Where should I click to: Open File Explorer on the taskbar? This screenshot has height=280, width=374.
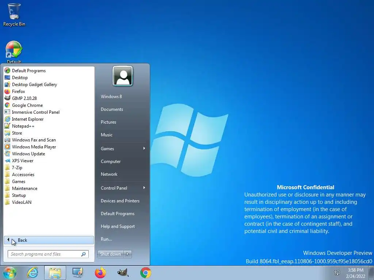tap(55, 273)
